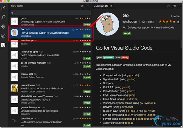Click the gopher icon of lukehoban Go extension
The image size is (183, 128).
[14, 32]
